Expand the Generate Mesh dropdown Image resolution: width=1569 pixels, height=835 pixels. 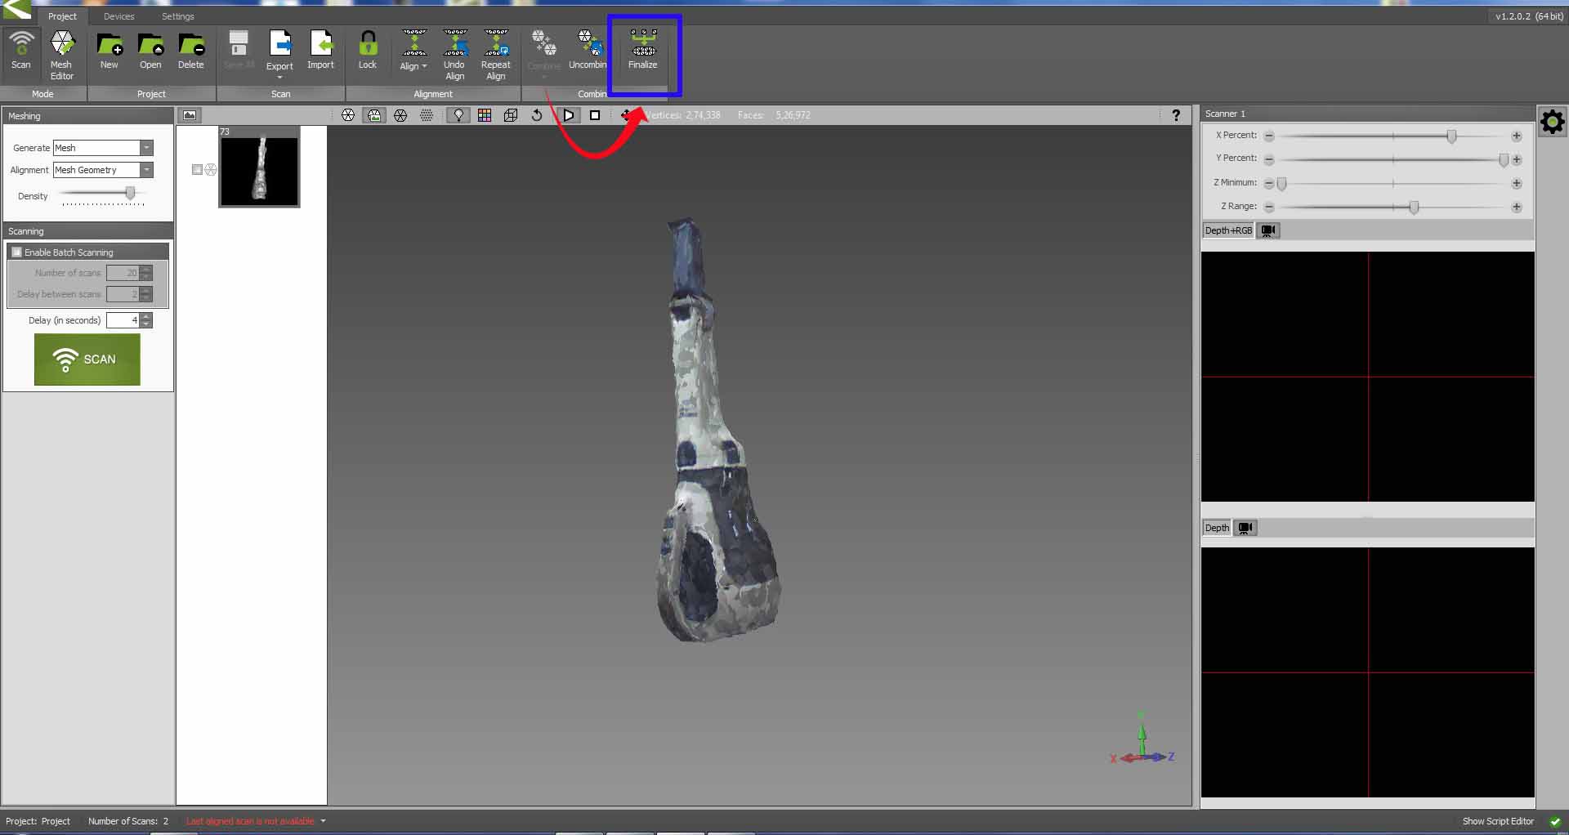pos(147,148)
